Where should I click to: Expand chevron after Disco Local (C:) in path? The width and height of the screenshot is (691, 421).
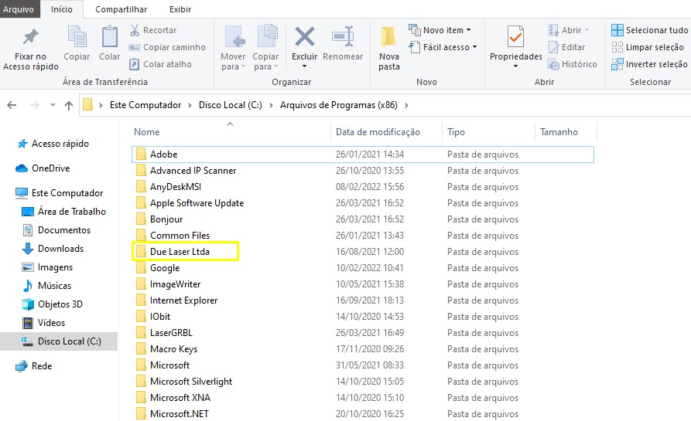[271, 105]
